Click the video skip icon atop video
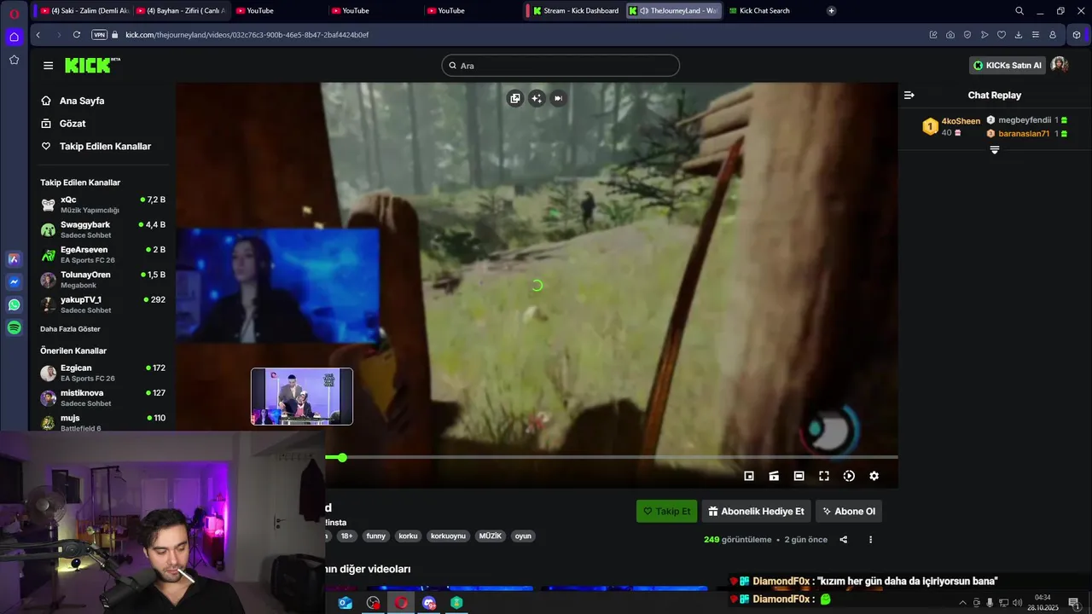Viewport: 1092px width, 614px height. coord(558,98)
